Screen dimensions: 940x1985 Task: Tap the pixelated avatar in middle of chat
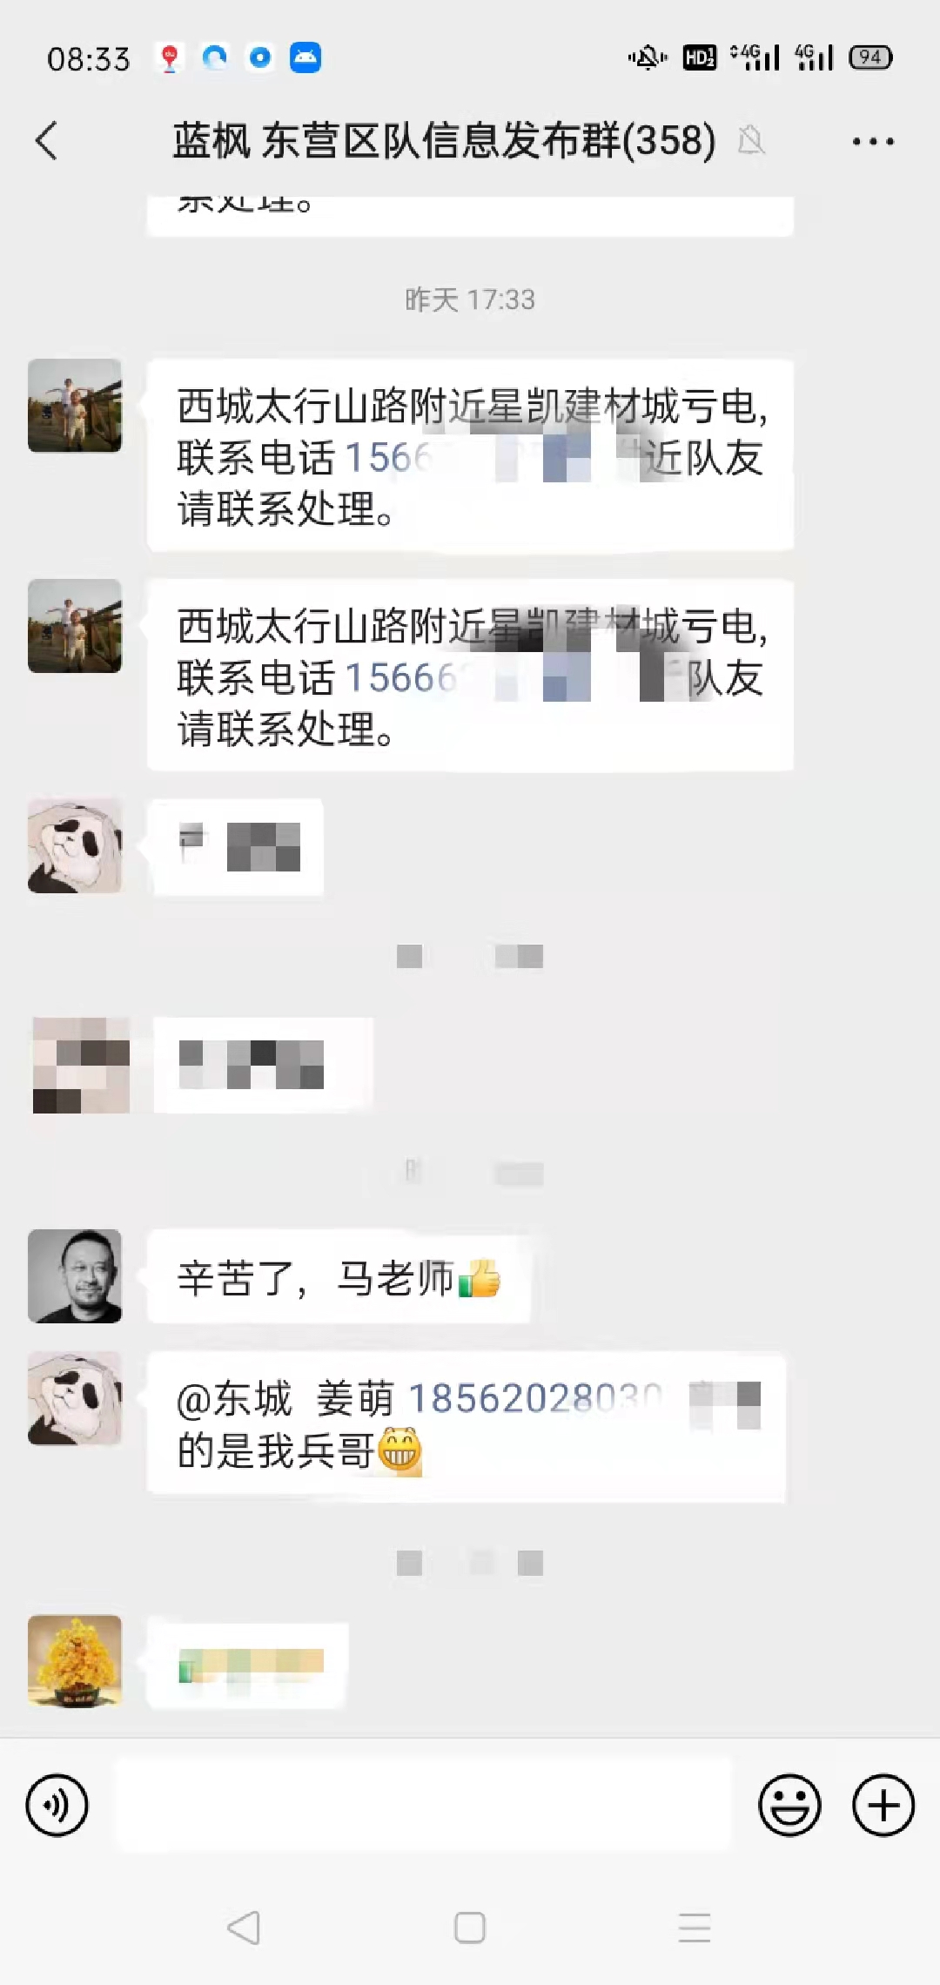81,1065
